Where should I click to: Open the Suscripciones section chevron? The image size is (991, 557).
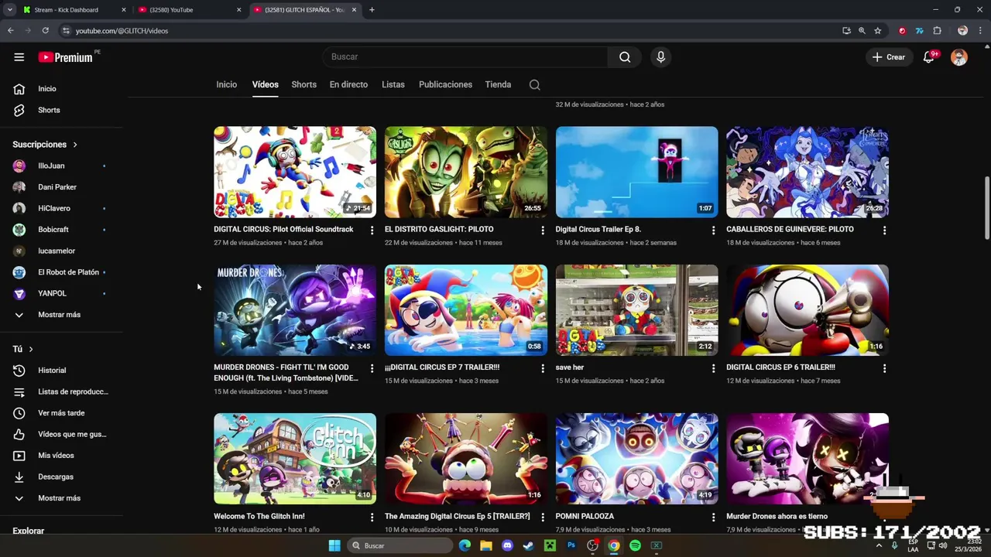[x=75, y=145]
